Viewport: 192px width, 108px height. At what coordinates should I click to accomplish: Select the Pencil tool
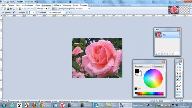(177, 83)
